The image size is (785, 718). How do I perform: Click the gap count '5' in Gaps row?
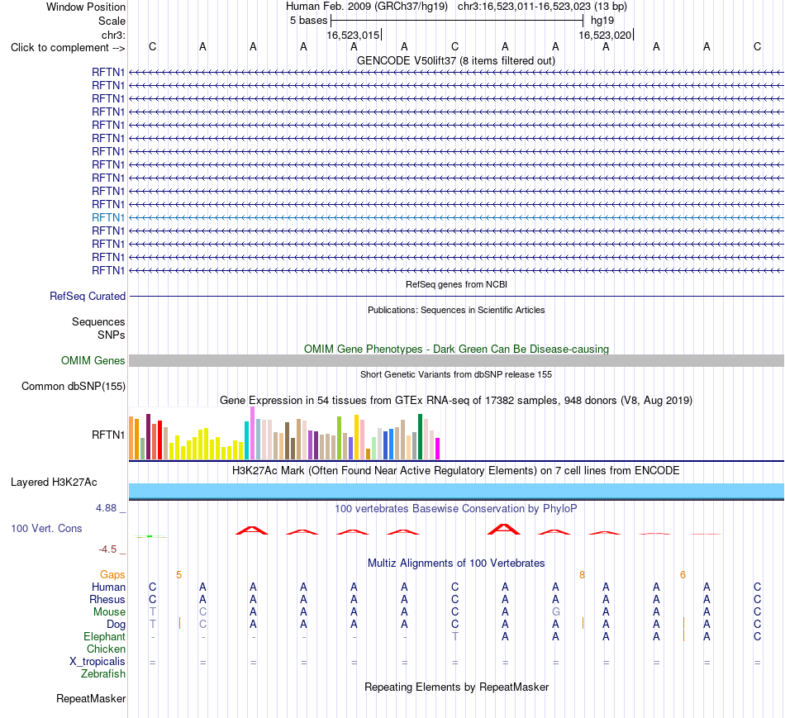coord(178,575)
